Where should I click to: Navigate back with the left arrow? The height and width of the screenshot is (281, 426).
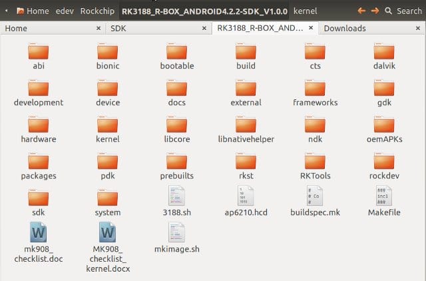pos(361,11)
